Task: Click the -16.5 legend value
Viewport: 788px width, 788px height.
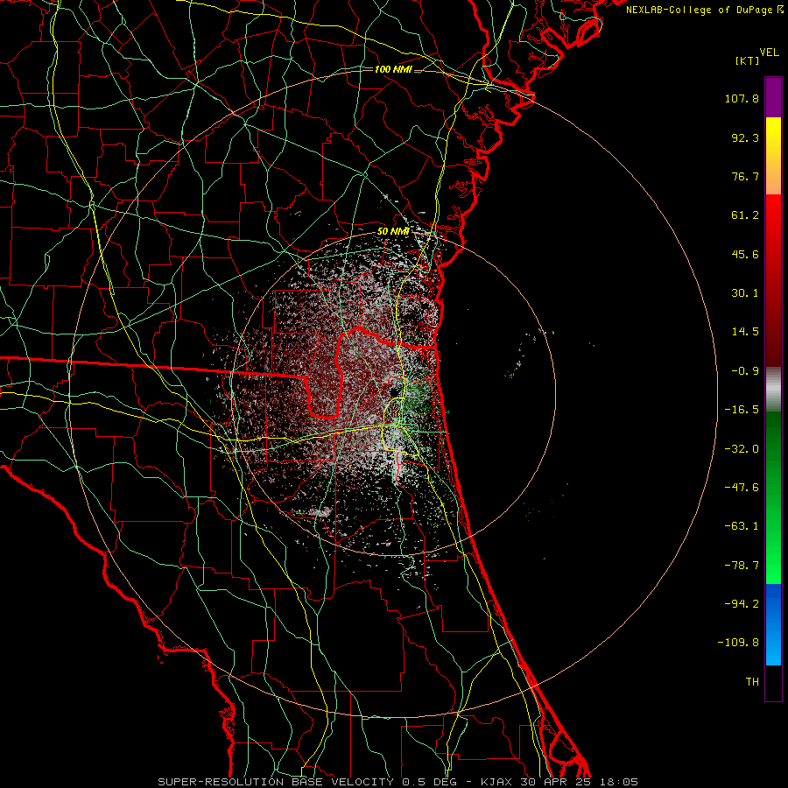Action: pyautogui.click(x=742, y=410)
